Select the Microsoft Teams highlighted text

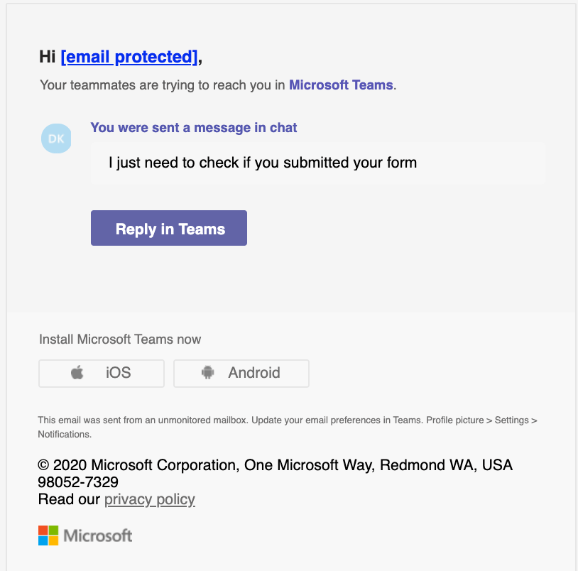(340, 85)
